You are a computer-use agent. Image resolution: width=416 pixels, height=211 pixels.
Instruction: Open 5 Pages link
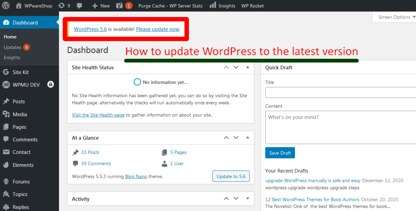point(178,152)
